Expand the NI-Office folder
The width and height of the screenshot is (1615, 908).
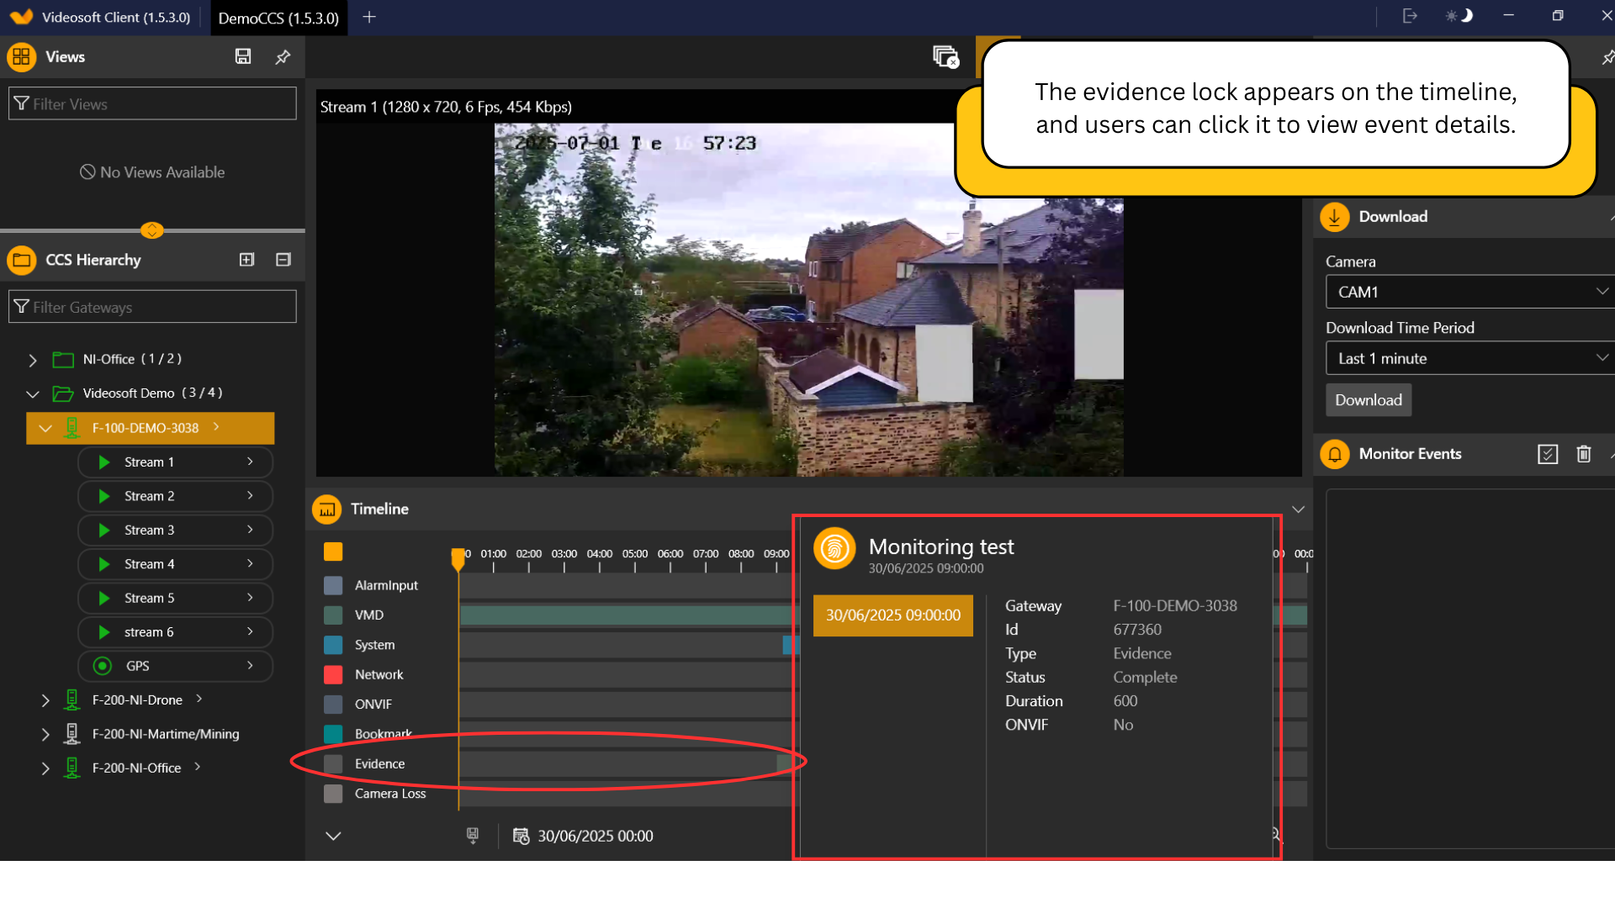coord(33,360)
